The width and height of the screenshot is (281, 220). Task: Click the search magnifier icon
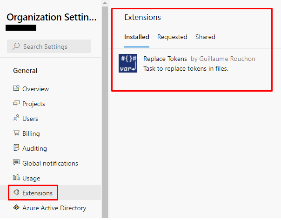point(16,47)
